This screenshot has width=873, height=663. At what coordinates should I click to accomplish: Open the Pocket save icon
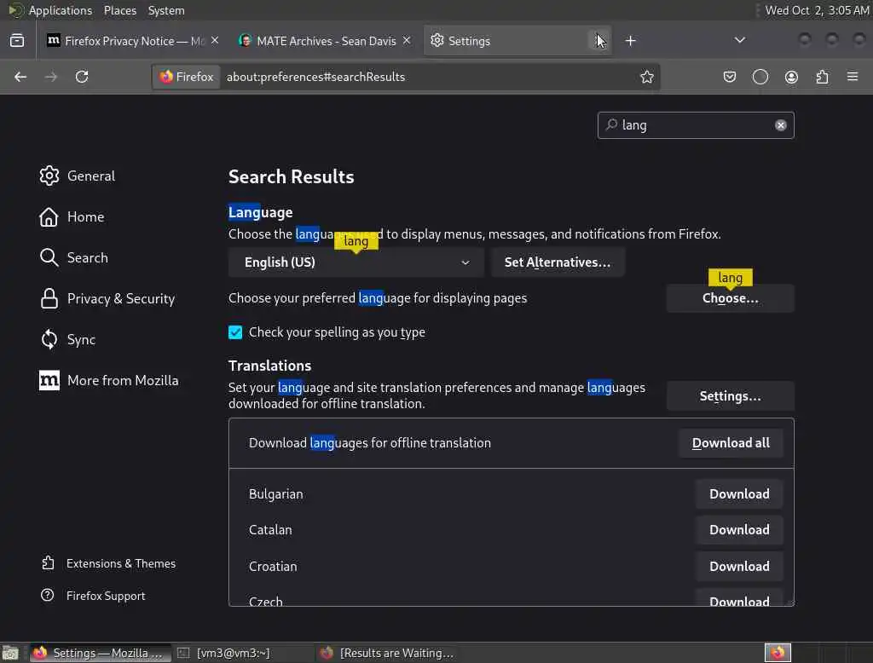click(730, 77)
